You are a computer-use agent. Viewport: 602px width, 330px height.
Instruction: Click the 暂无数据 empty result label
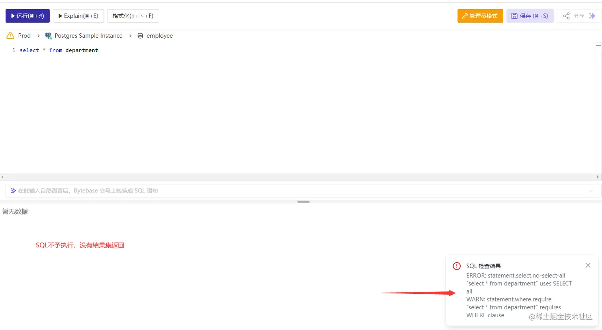[x=15, y=212]
